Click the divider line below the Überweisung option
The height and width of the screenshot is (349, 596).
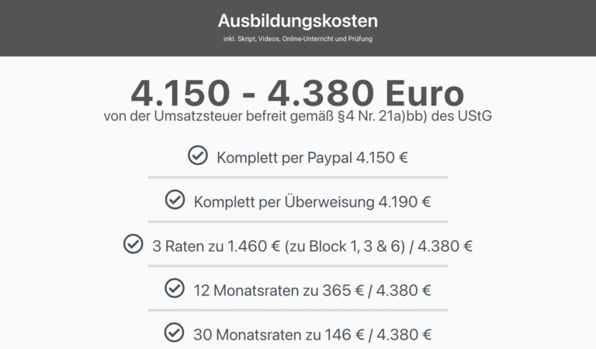click(x=298, y=222)
